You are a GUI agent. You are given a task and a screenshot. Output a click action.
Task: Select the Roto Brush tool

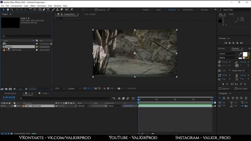(67, 10)
